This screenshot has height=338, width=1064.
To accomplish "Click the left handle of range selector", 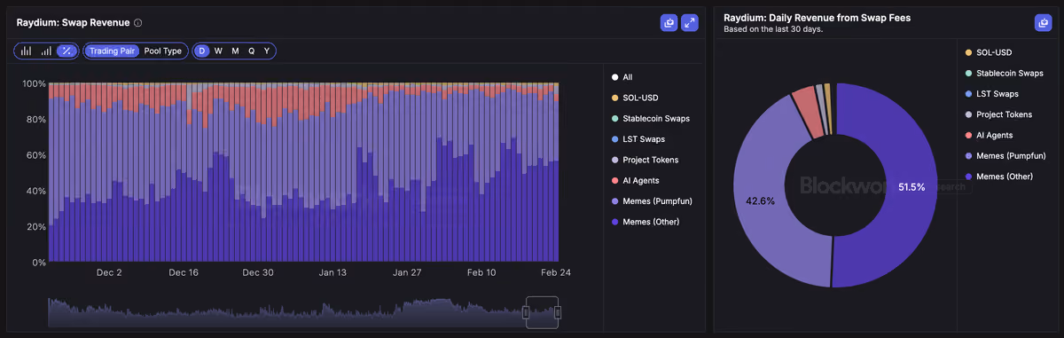I will (x=526, y=312).
